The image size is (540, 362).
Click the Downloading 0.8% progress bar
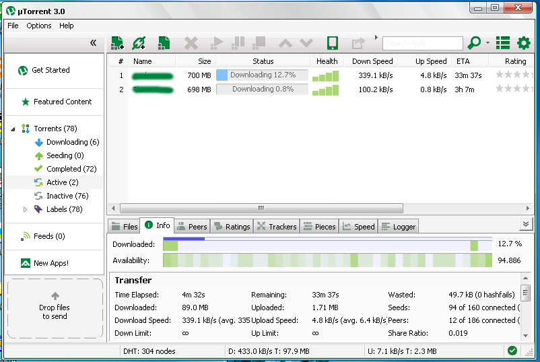pos(262,89)
